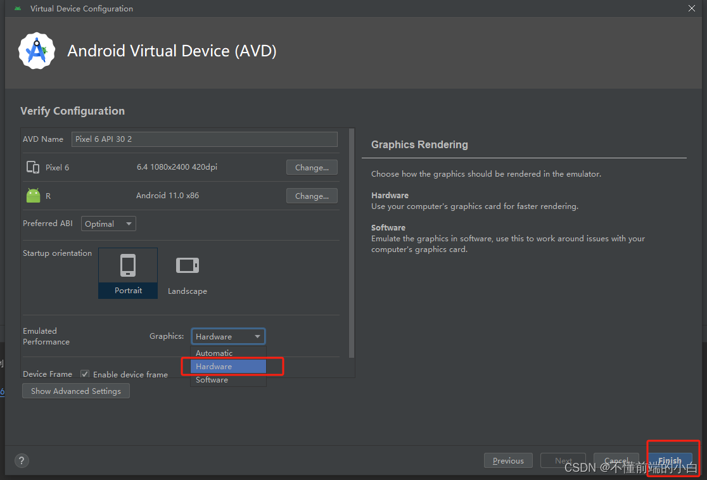Choose Automatic from the Graphics list
This screenshot has height=480, width=707.
(x=228, y=353)
